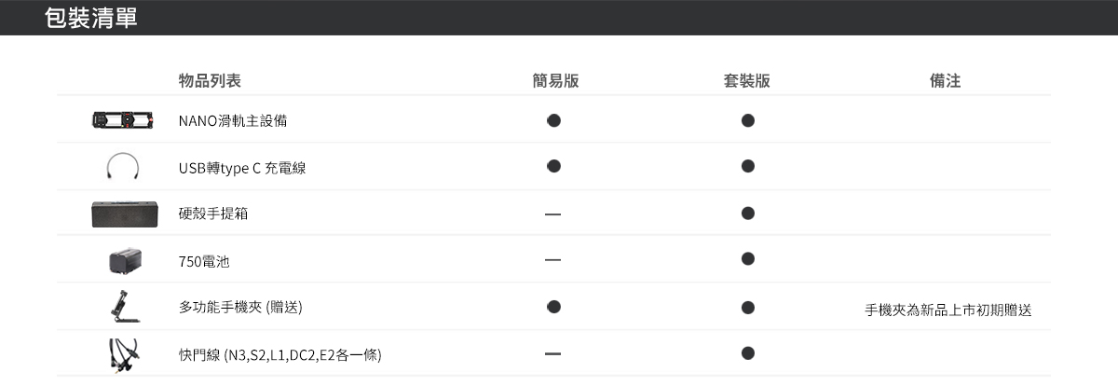
Task: Click the NANO slider main device image
Action: 123,120
